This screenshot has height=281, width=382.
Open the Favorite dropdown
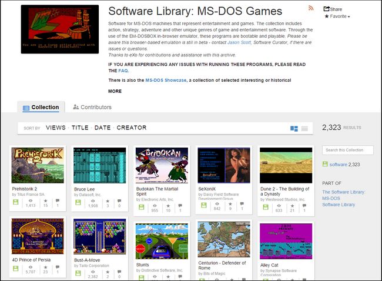click(337, 16)
